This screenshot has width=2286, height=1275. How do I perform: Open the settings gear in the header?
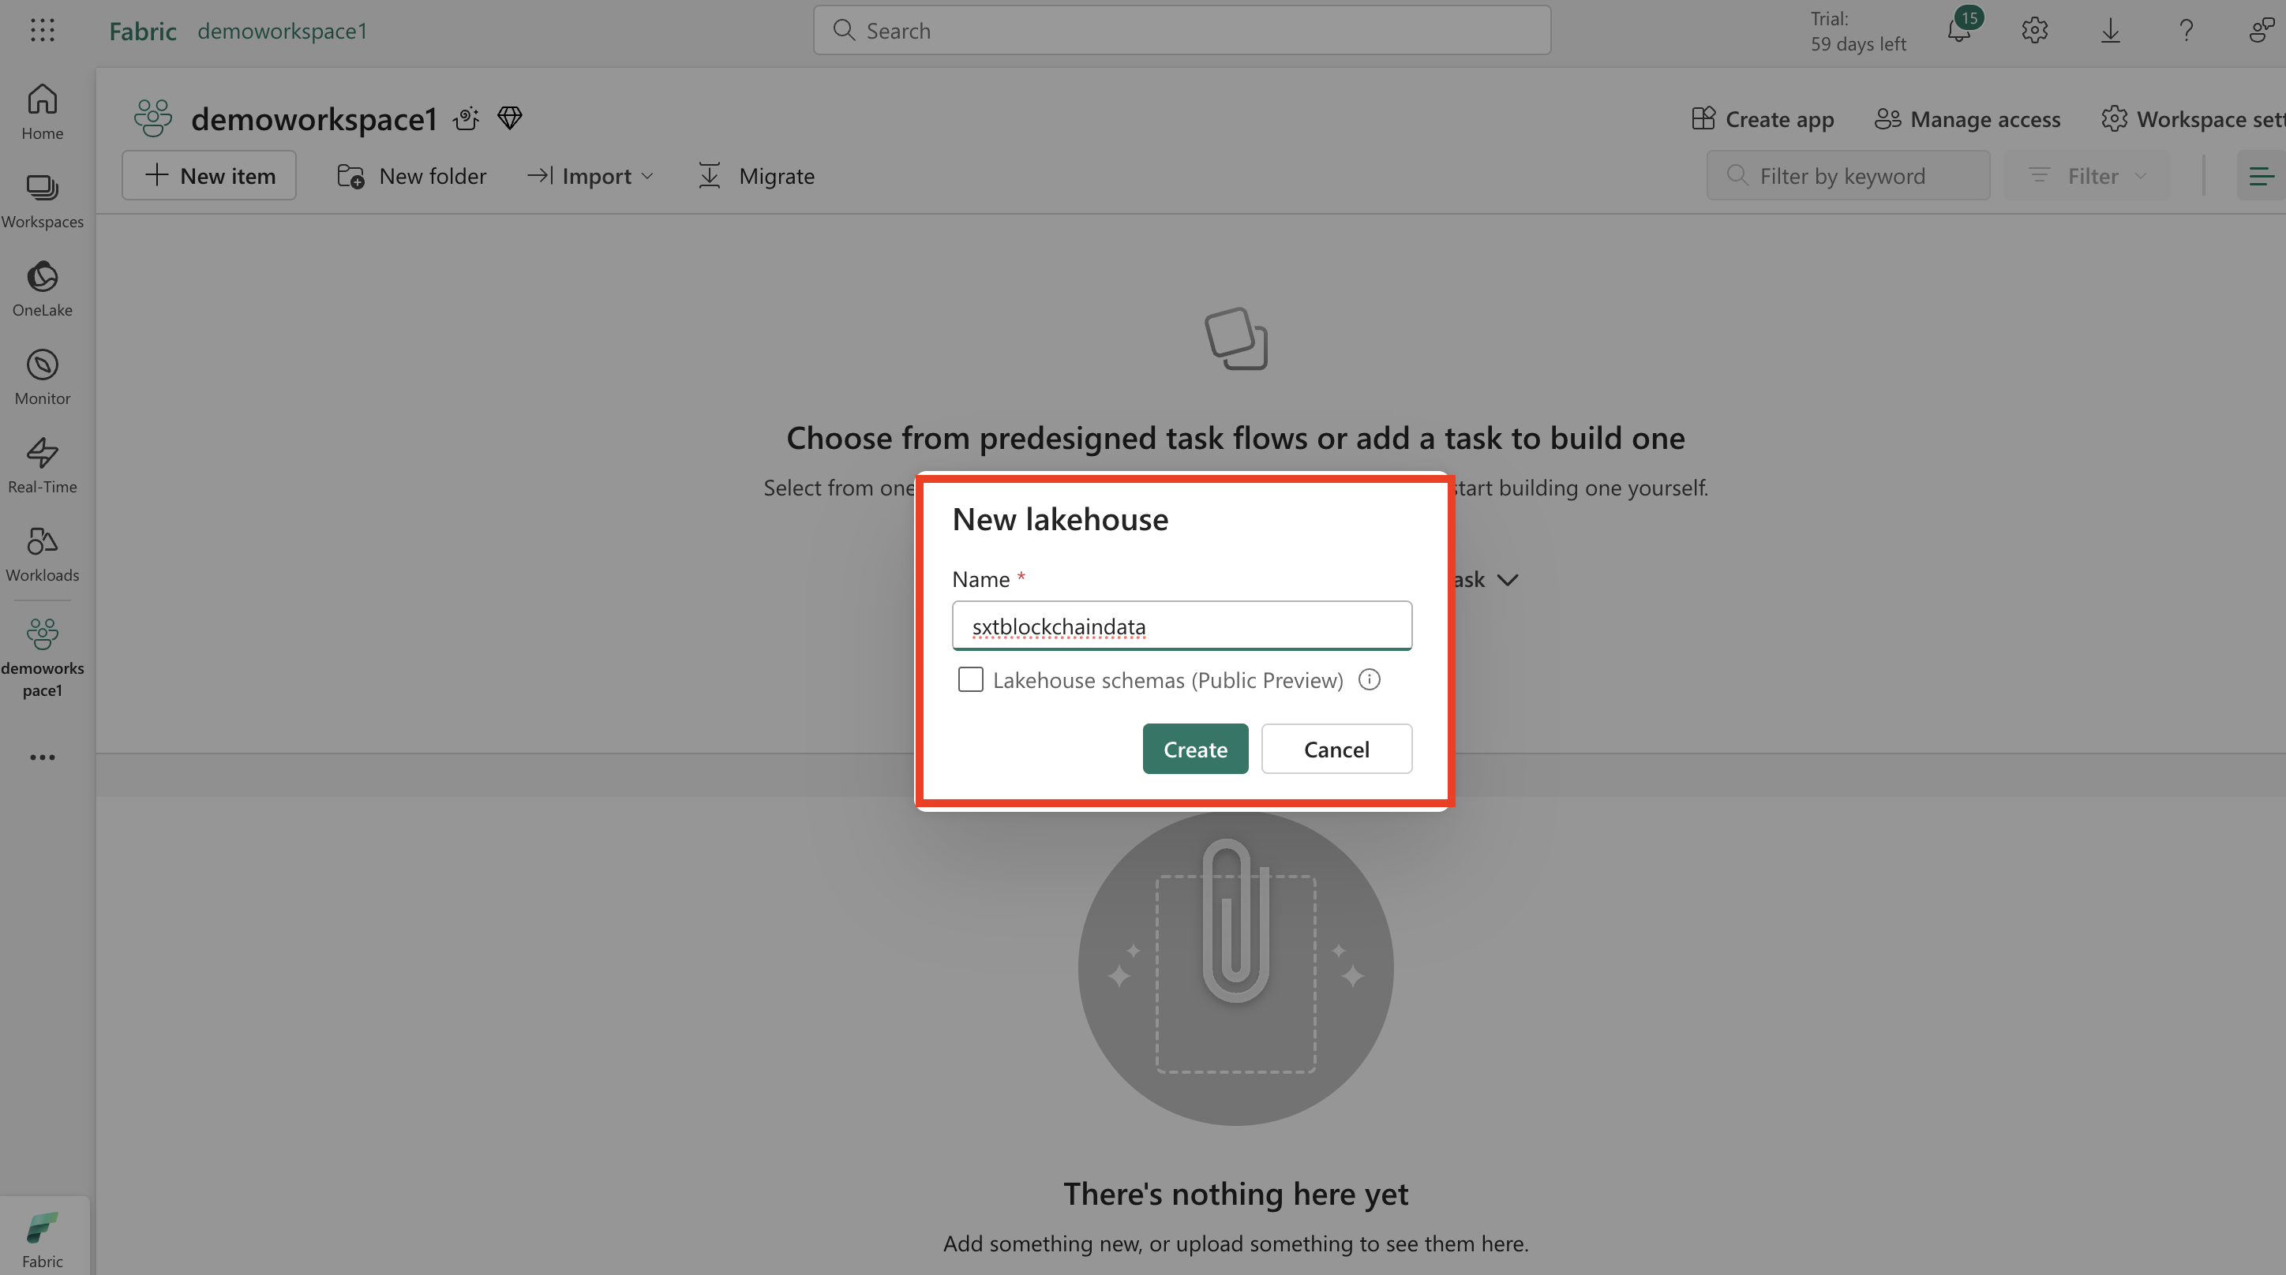[2034, 31]
